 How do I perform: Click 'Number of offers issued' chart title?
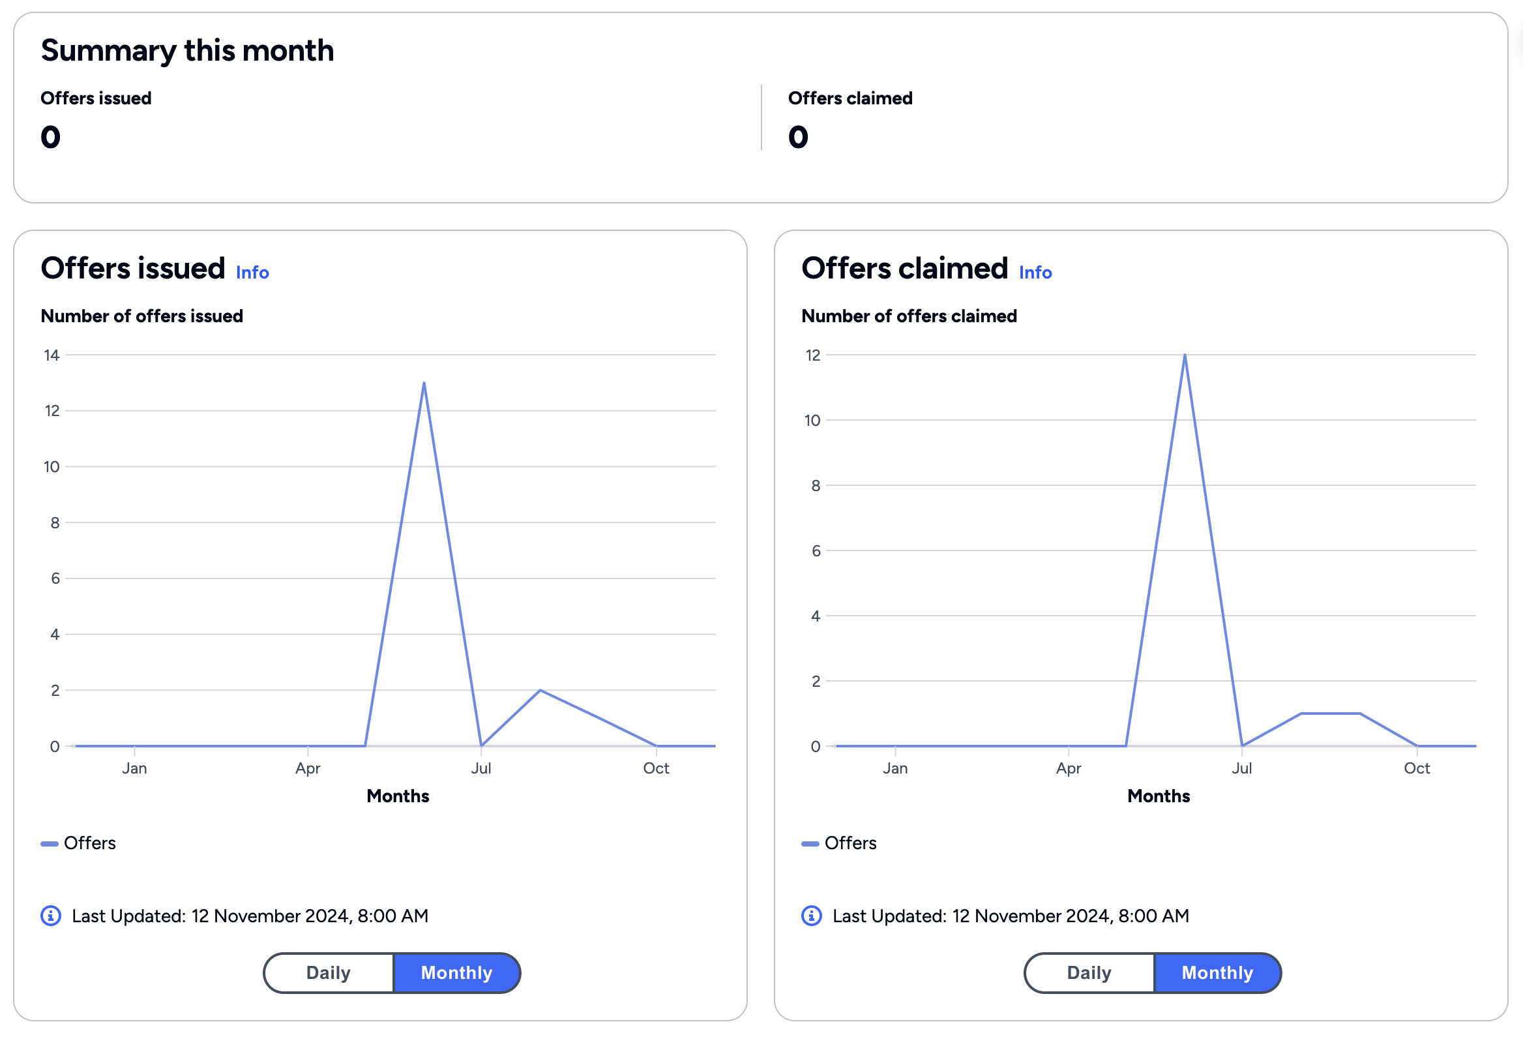pyautogui.click(x=142, y=316)
